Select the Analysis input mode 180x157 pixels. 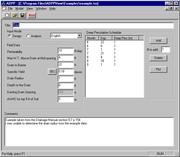click(x=28, y=36)
